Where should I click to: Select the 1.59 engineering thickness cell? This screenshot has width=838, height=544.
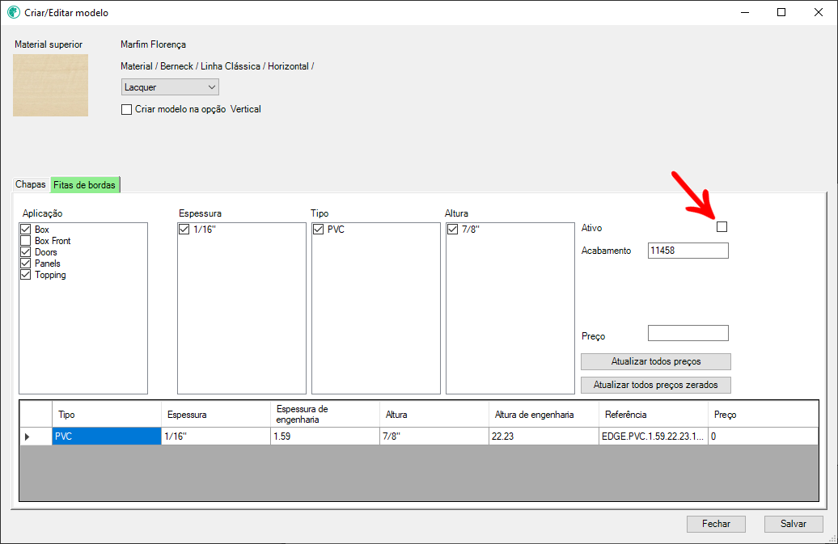pos(325,436)
